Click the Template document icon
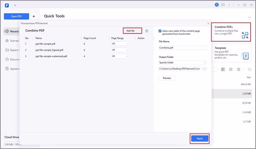 (246, 56)
